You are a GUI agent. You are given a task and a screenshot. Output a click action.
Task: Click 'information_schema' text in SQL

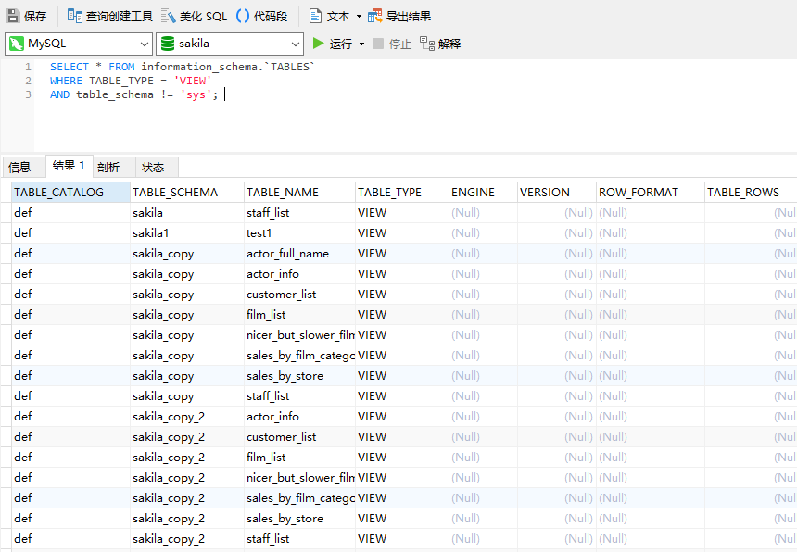click(x=198, y=67)
